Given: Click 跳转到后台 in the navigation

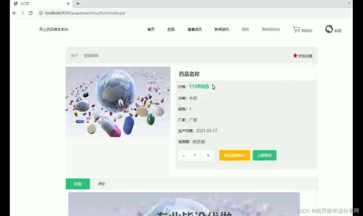Looking at the screenshot, I should (271, 29).
